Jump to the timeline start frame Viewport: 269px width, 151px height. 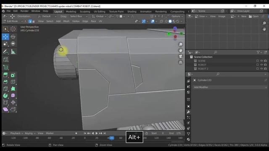[x=85, y=133]
